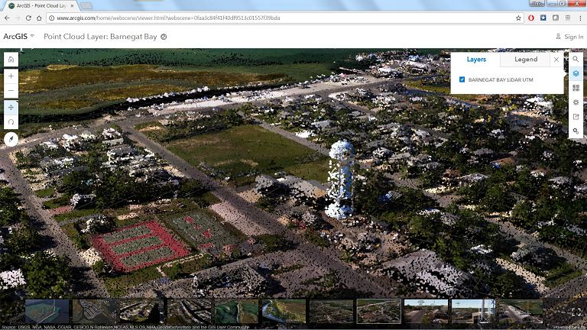Screen dimensions: 587x330
Task: Activate the rotate navigation tool
Action: point(11,122)
